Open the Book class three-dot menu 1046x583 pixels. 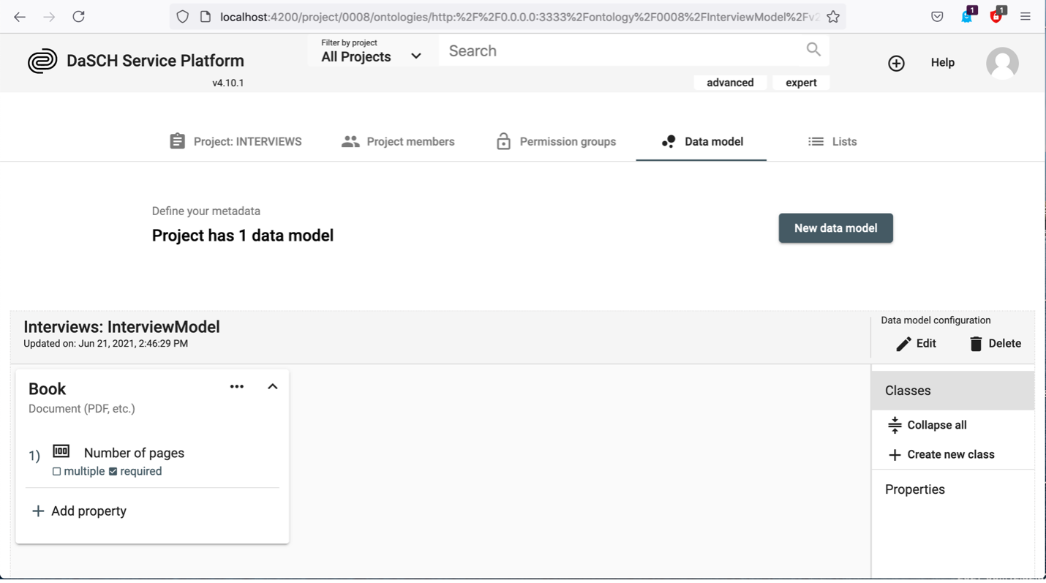tap(236, 387)
